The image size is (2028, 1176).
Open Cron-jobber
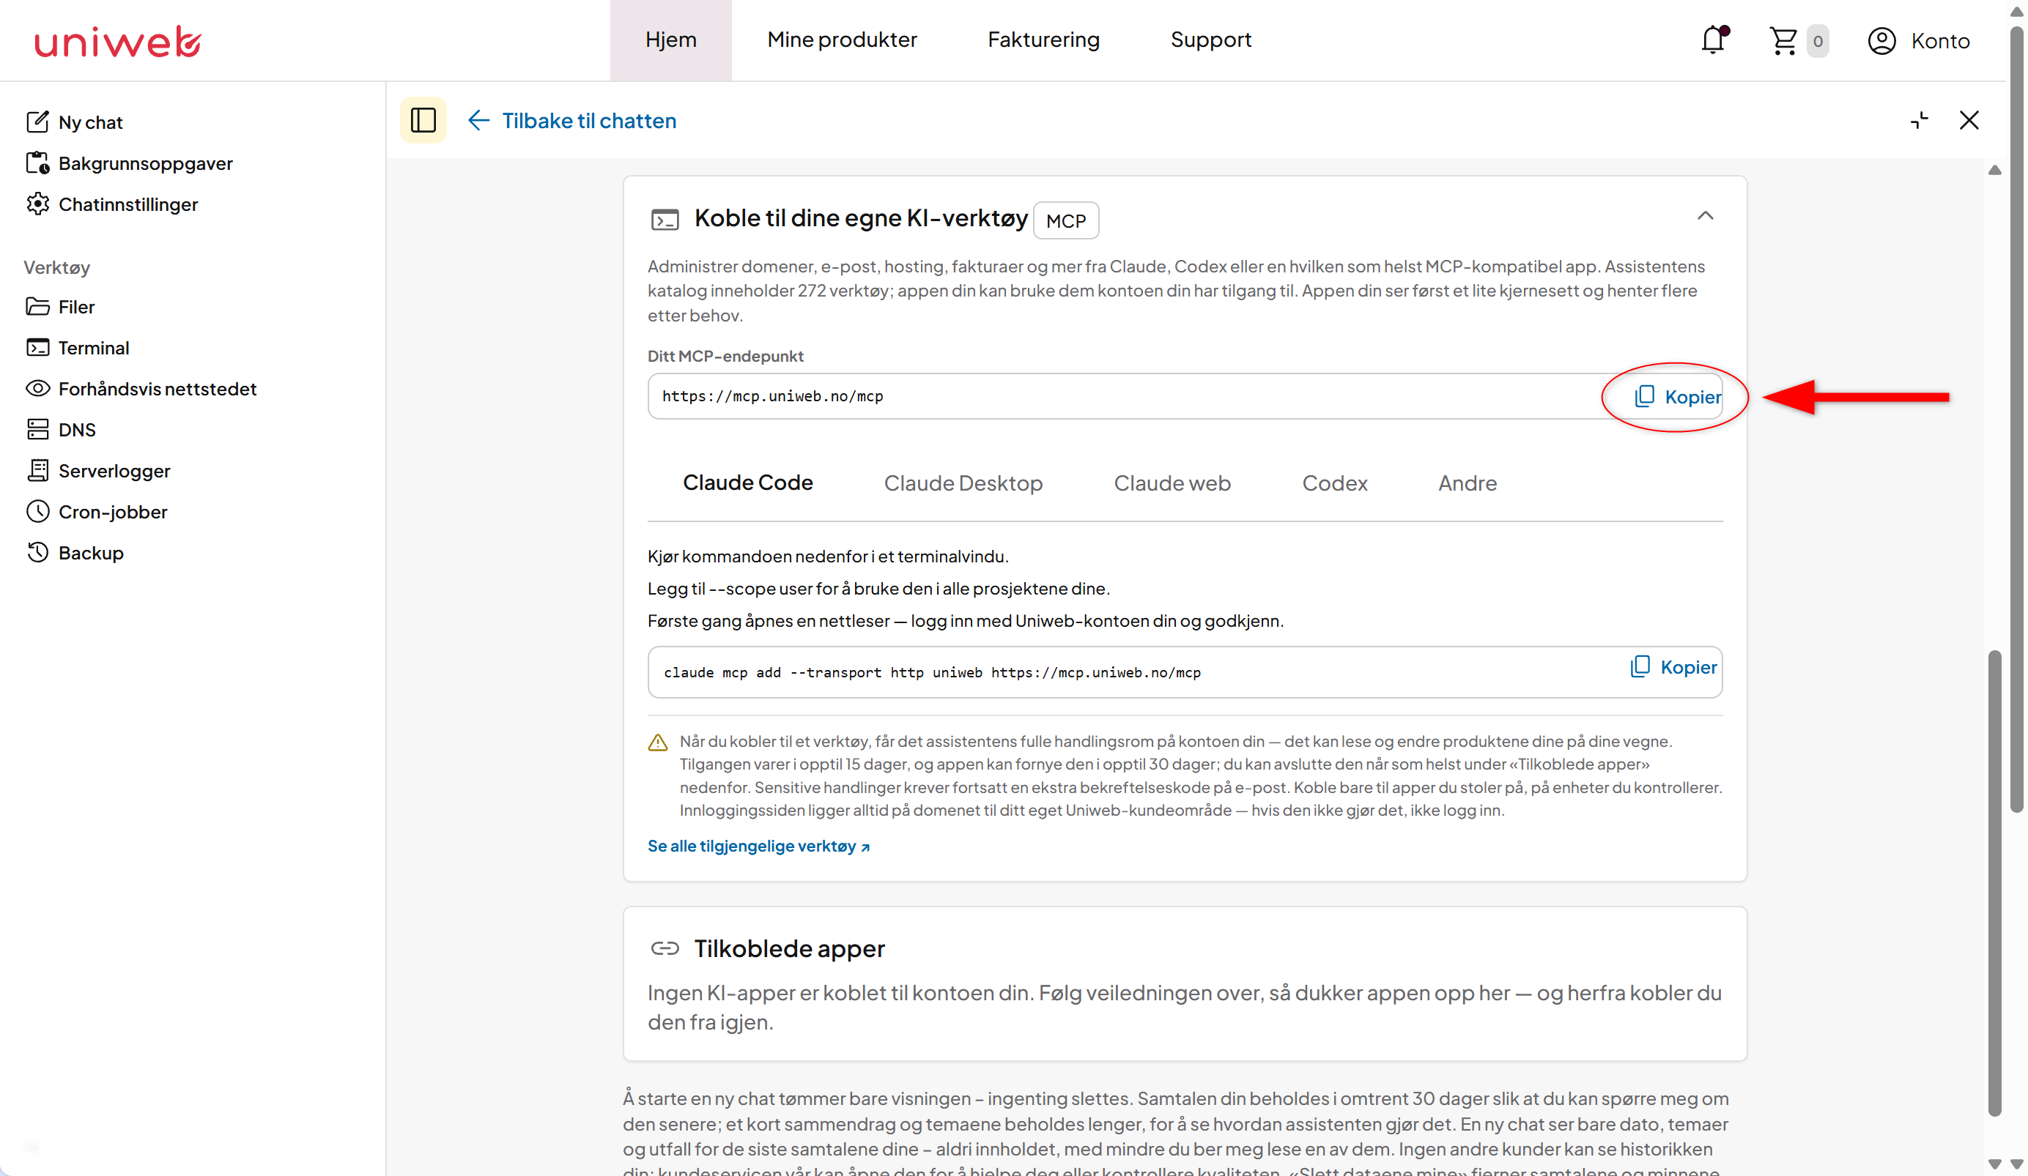97,512
